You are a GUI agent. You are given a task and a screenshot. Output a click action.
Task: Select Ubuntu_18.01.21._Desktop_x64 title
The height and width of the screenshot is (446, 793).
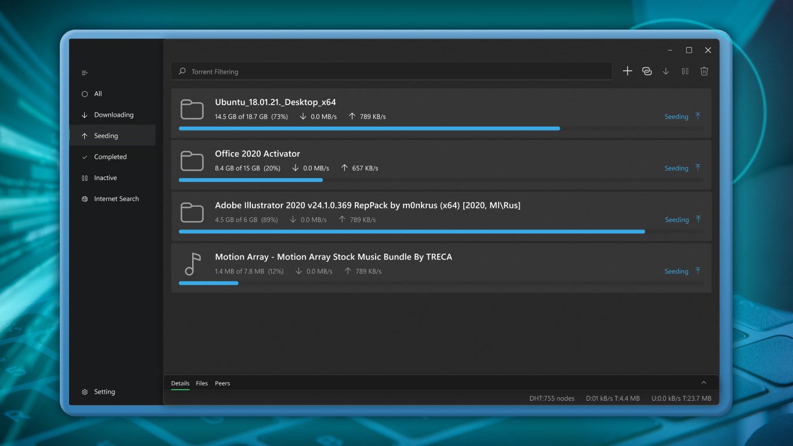pos(275,102)
